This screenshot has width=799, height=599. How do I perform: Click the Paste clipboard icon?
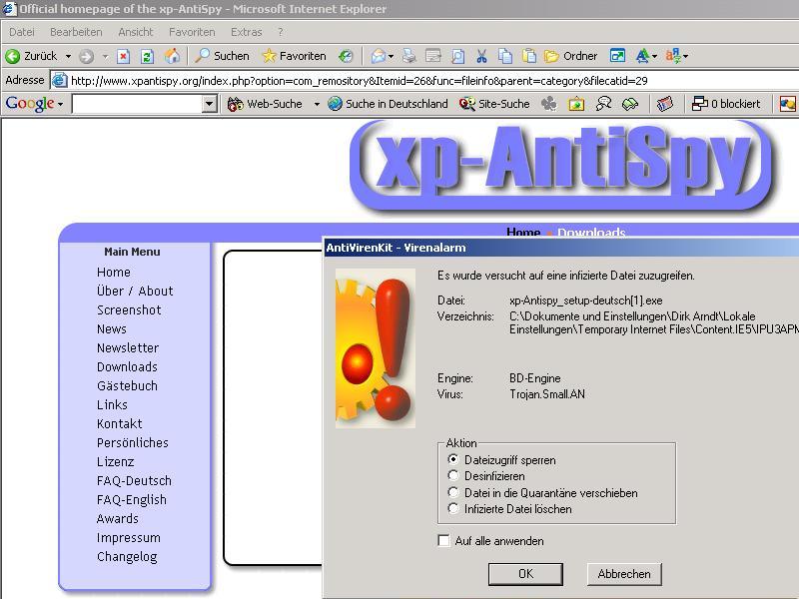pos(529,56)
